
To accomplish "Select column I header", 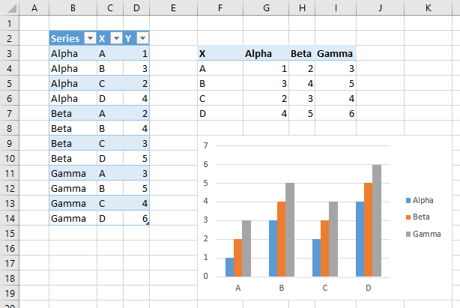I will click(x=336, y=8).
